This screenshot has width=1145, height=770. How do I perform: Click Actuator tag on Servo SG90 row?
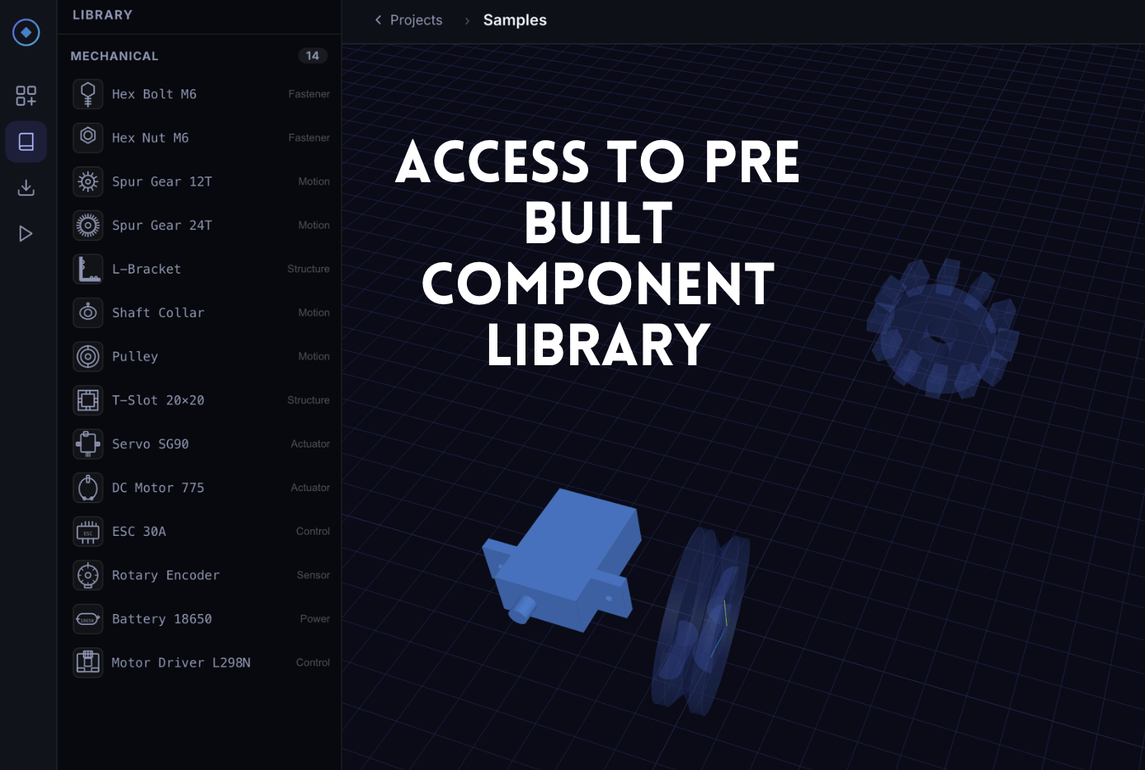pyautogui.click(x=310, y=444)
